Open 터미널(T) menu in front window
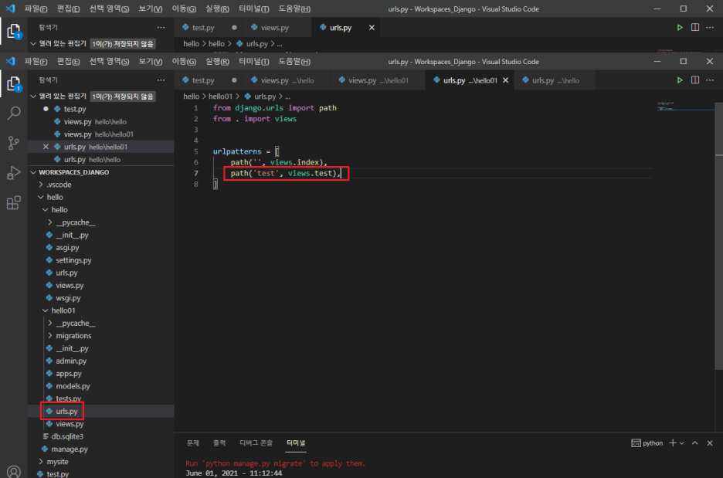Viewport: 723px width, 478px height. click(x=254, y=61)
